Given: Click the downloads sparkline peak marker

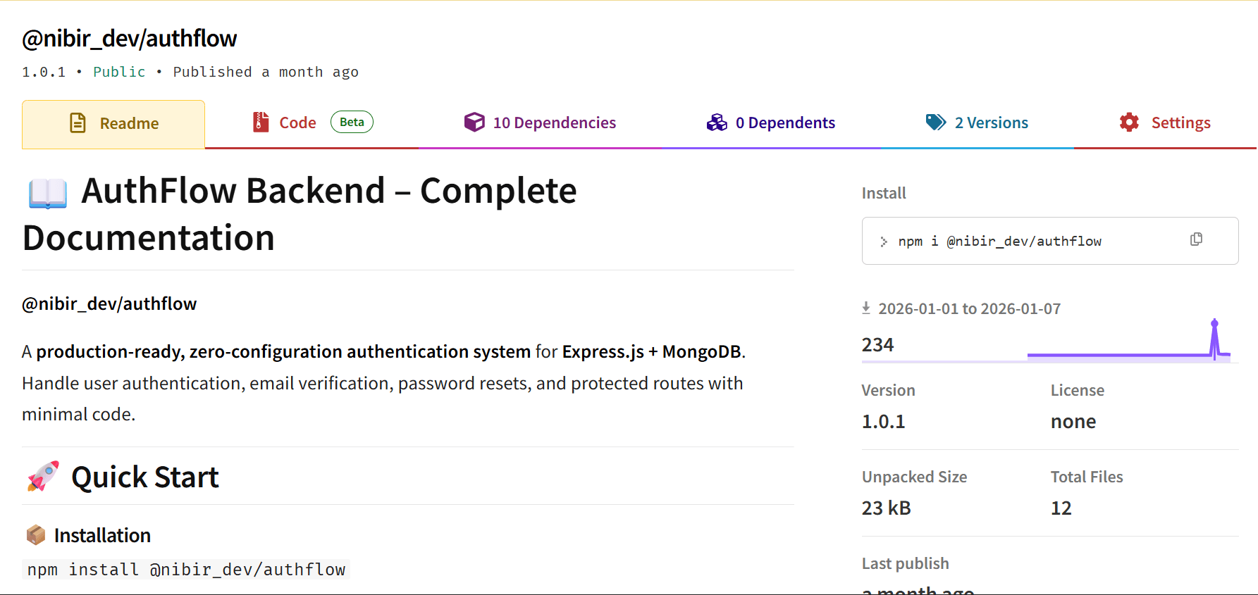Looking at the screenshot, I should (x=1214, y=323).
